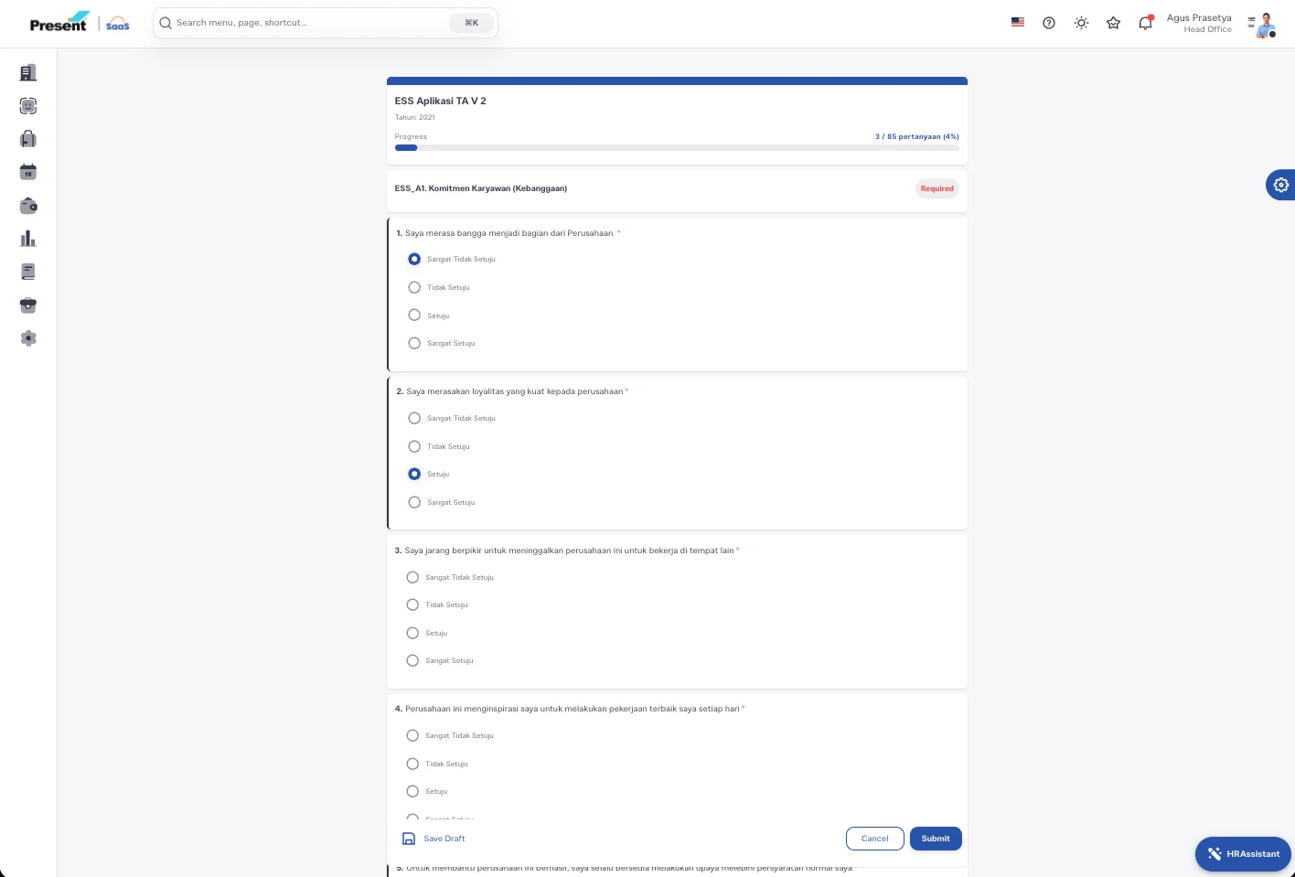
Task: Open the bar chart reports sidebar icon
Action: click(28, 239)
